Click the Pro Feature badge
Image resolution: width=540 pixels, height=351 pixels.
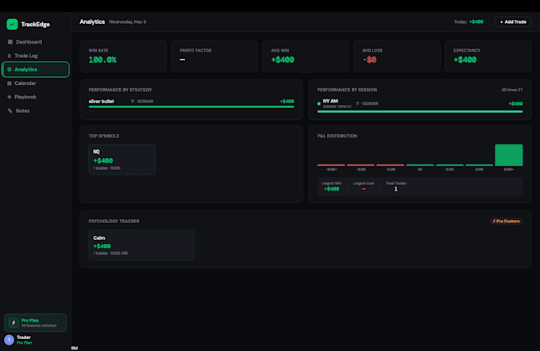point(507,221)
